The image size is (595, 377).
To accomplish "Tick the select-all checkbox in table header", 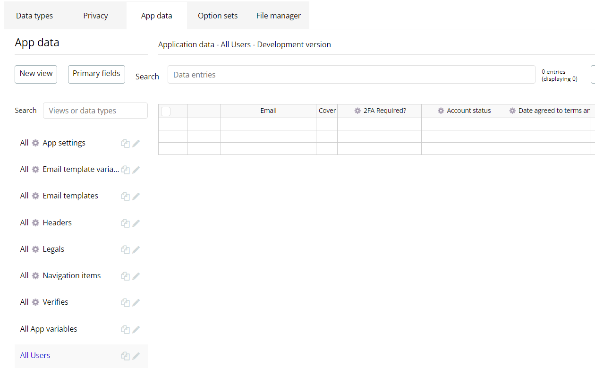I will pos(166,111).
